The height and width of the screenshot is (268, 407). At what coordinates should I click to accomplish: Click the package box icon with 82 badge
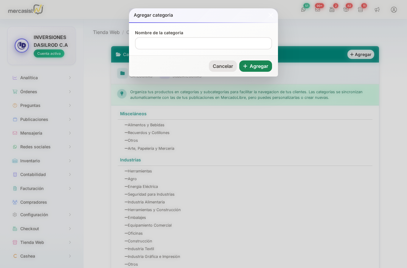click(x=346, y=10)
